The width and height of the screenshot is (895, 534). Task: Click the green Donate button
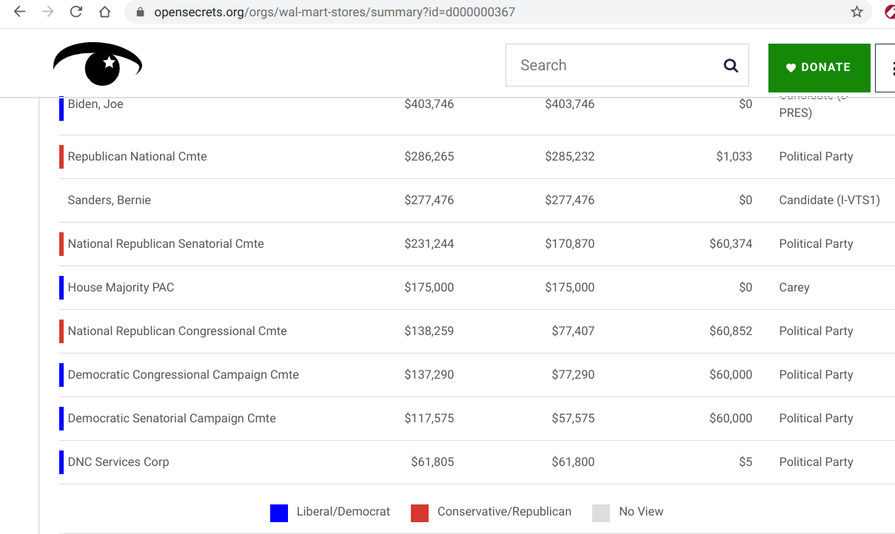(819, 67)
